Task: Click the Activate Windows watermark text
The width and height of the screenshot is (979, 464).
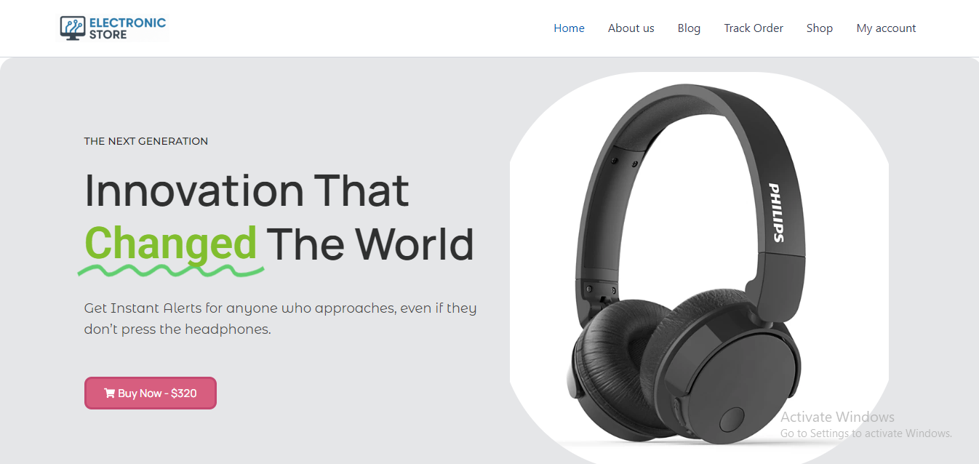Action: point(837,417)
